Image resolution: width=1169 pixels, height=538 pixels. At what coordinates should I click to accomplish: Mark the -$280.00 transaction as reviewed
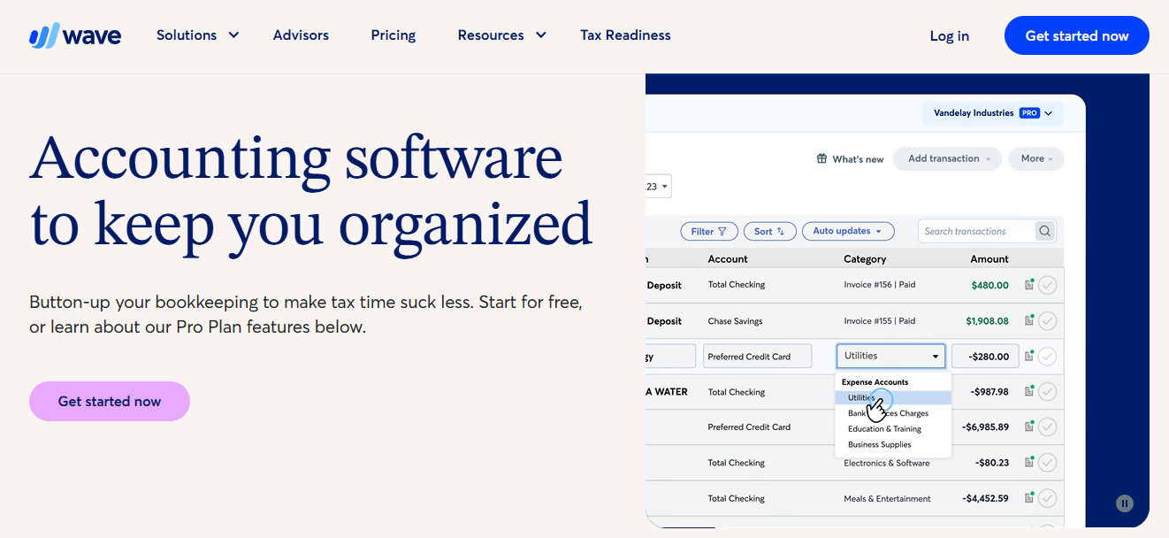1047,357
